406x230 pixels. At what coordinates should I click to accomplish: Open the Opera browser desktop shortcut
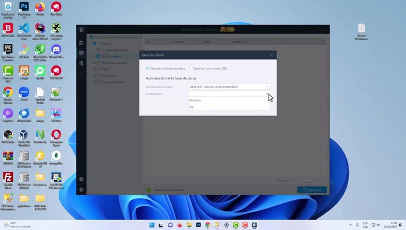pyautogui.click(x=56, y=138)
